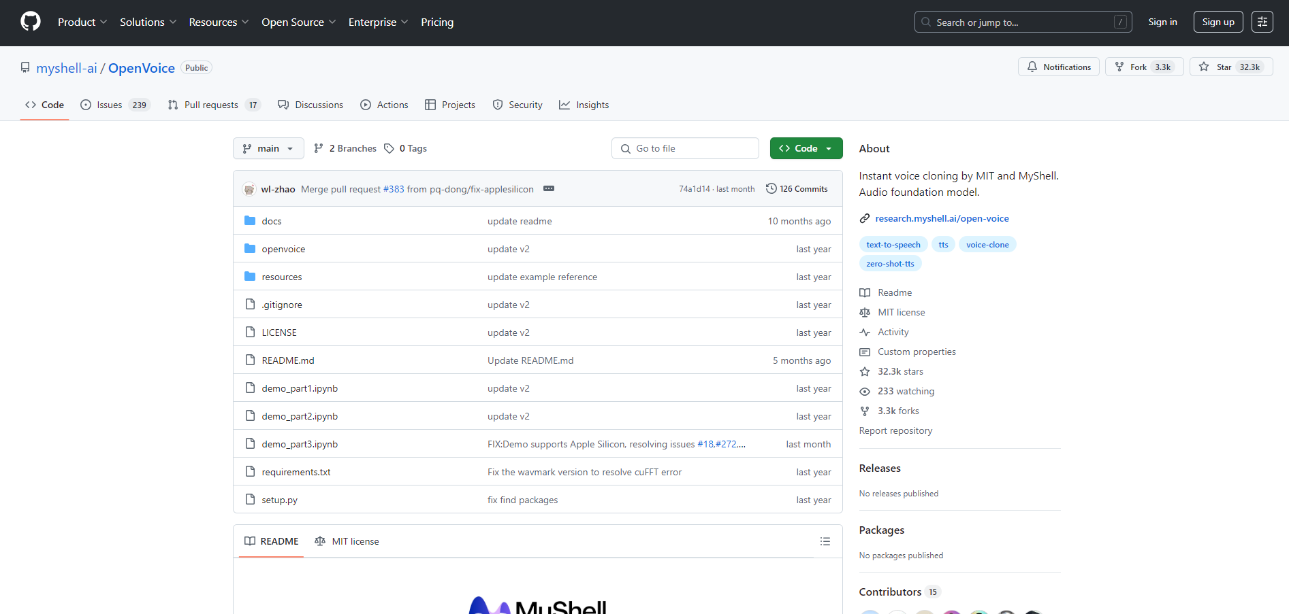Open the green Code dropdown button
This screenshot has height=614, width=1289.
pos(806,148)
